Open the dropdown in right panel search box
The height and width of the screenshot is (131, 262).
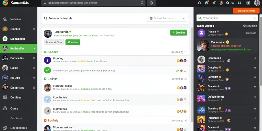pos(254,18)
